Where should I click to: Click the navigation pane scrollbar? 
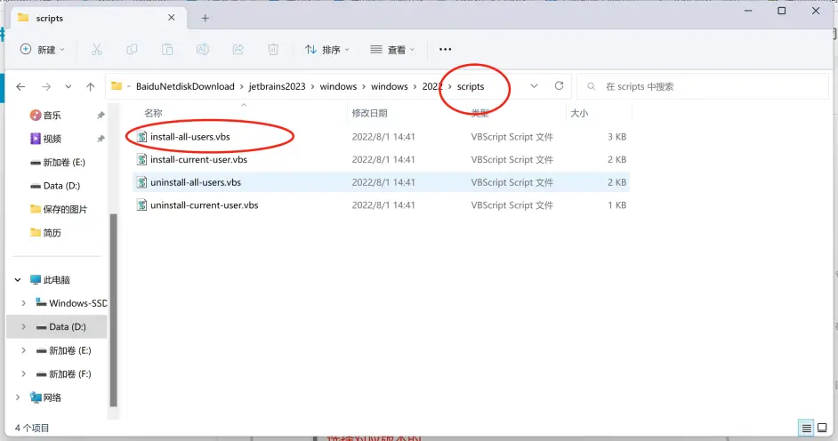(113, 309)
